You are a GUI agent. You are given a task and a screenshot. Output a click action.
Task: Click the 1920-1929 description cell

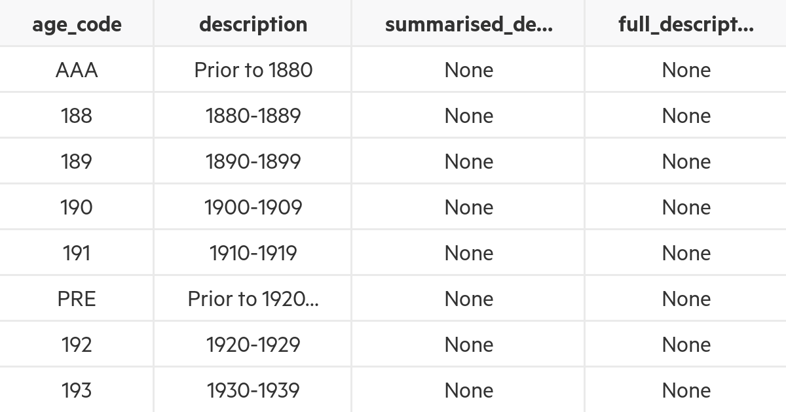click(x=253, y=345)
